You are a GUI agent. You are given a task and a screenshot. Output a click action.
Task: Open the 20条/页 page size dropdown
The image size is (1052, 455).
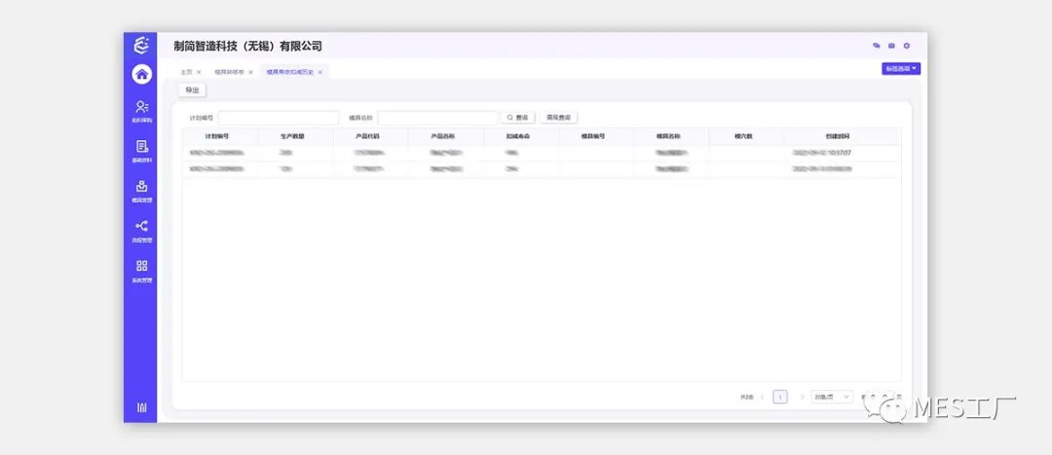pyautogui.click(x=832, y=397)
